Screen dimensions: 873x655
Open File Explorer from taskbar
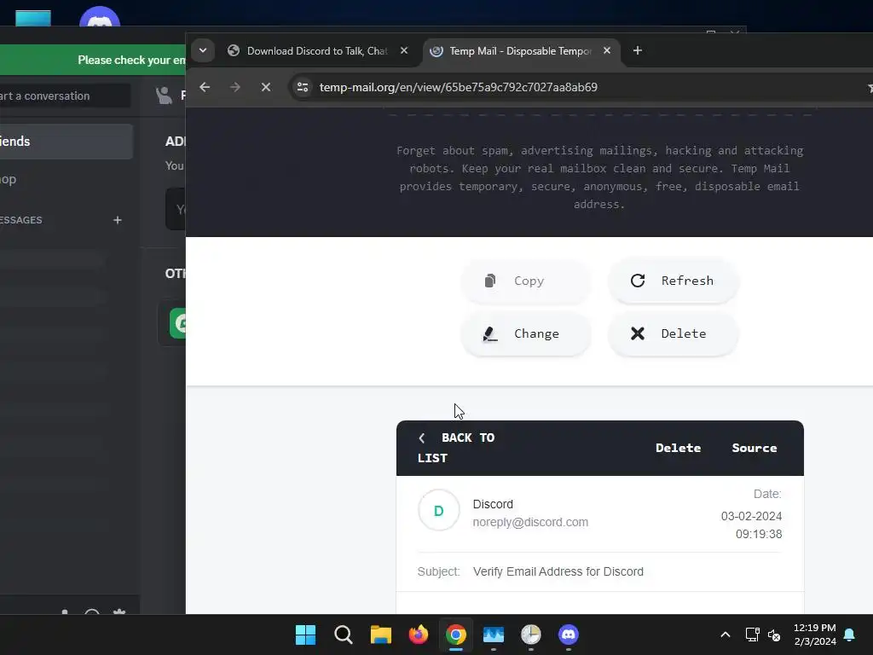pyautogui.click(x=381, y=635)
